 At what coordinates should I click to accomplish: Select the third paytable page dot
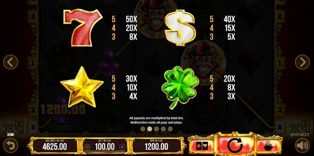point(156,129)
